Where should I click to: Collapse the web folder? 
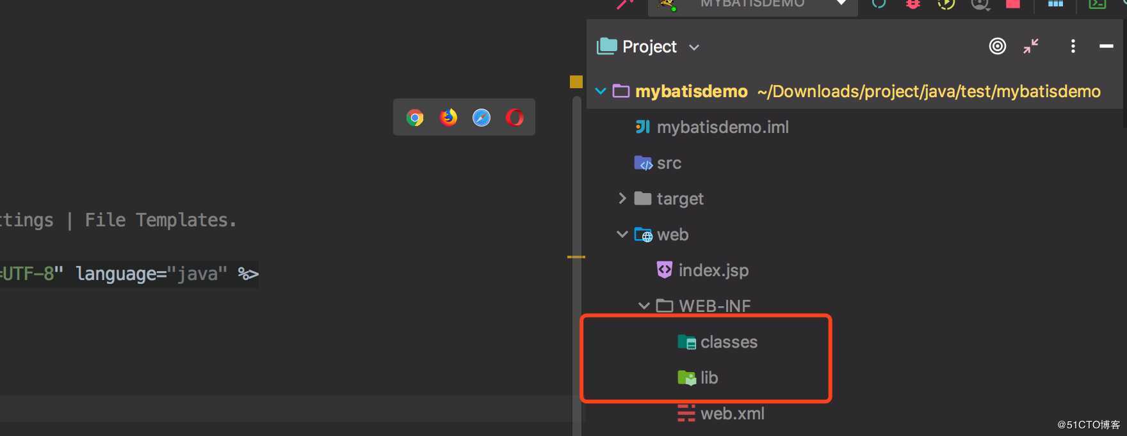622,234
